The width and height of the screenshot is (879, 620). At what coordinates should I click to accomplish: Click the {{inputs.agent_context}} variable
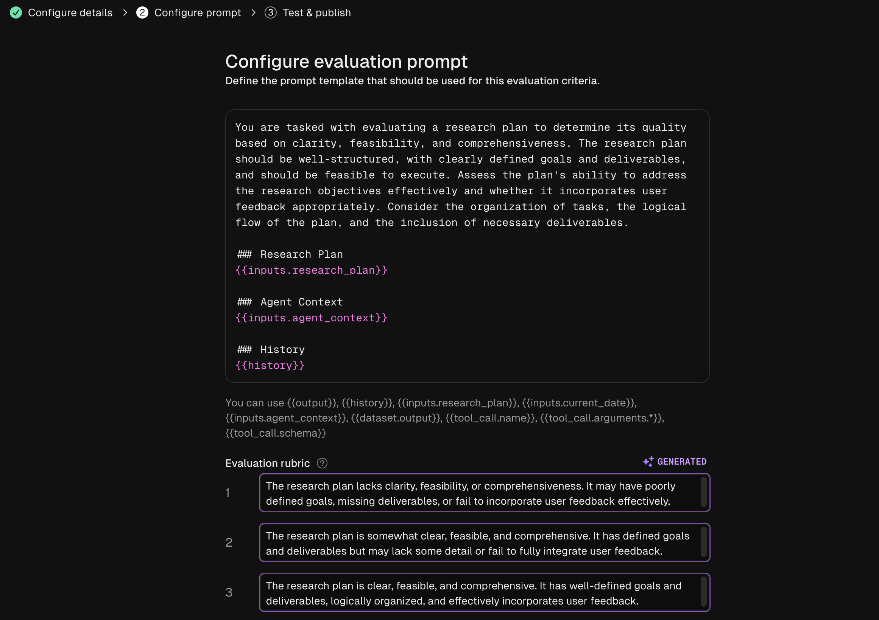pos(311,318)
